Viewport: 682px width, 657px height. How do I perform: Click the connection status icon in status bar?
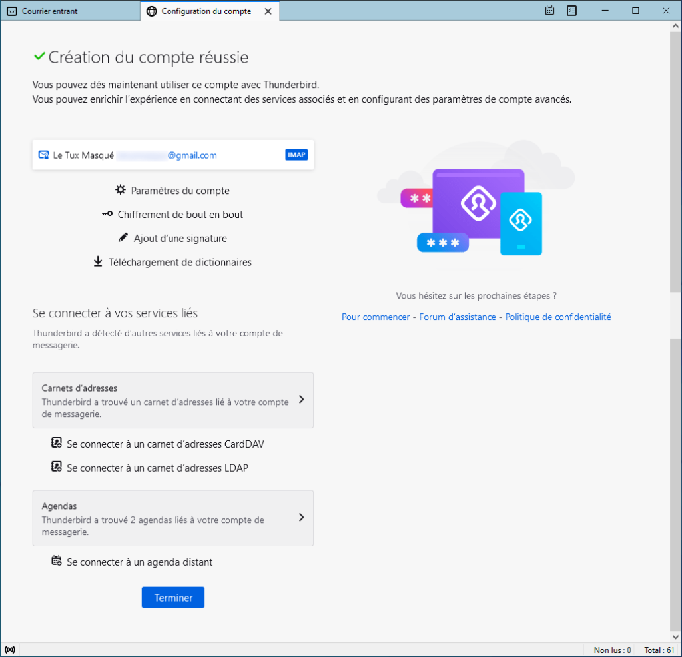pos(10,650)
